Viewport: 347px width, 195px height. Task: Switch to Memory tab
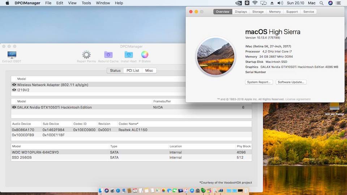point(275,12)
